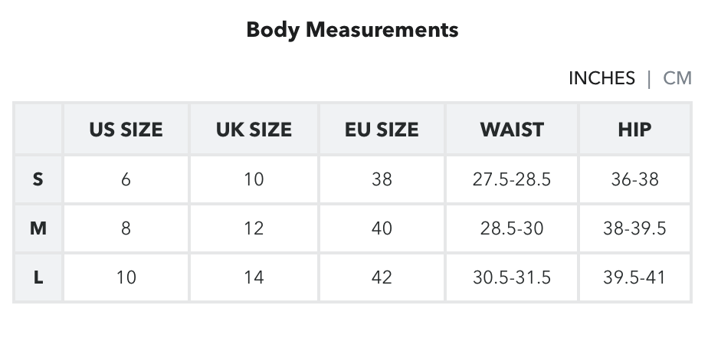Click hip value 39.5-41

click(634, 277)
